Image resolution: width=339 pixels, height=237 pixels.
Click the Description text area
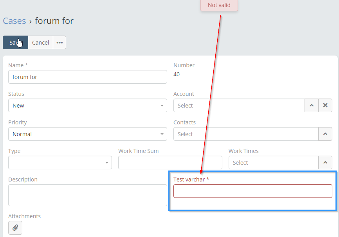88,195
